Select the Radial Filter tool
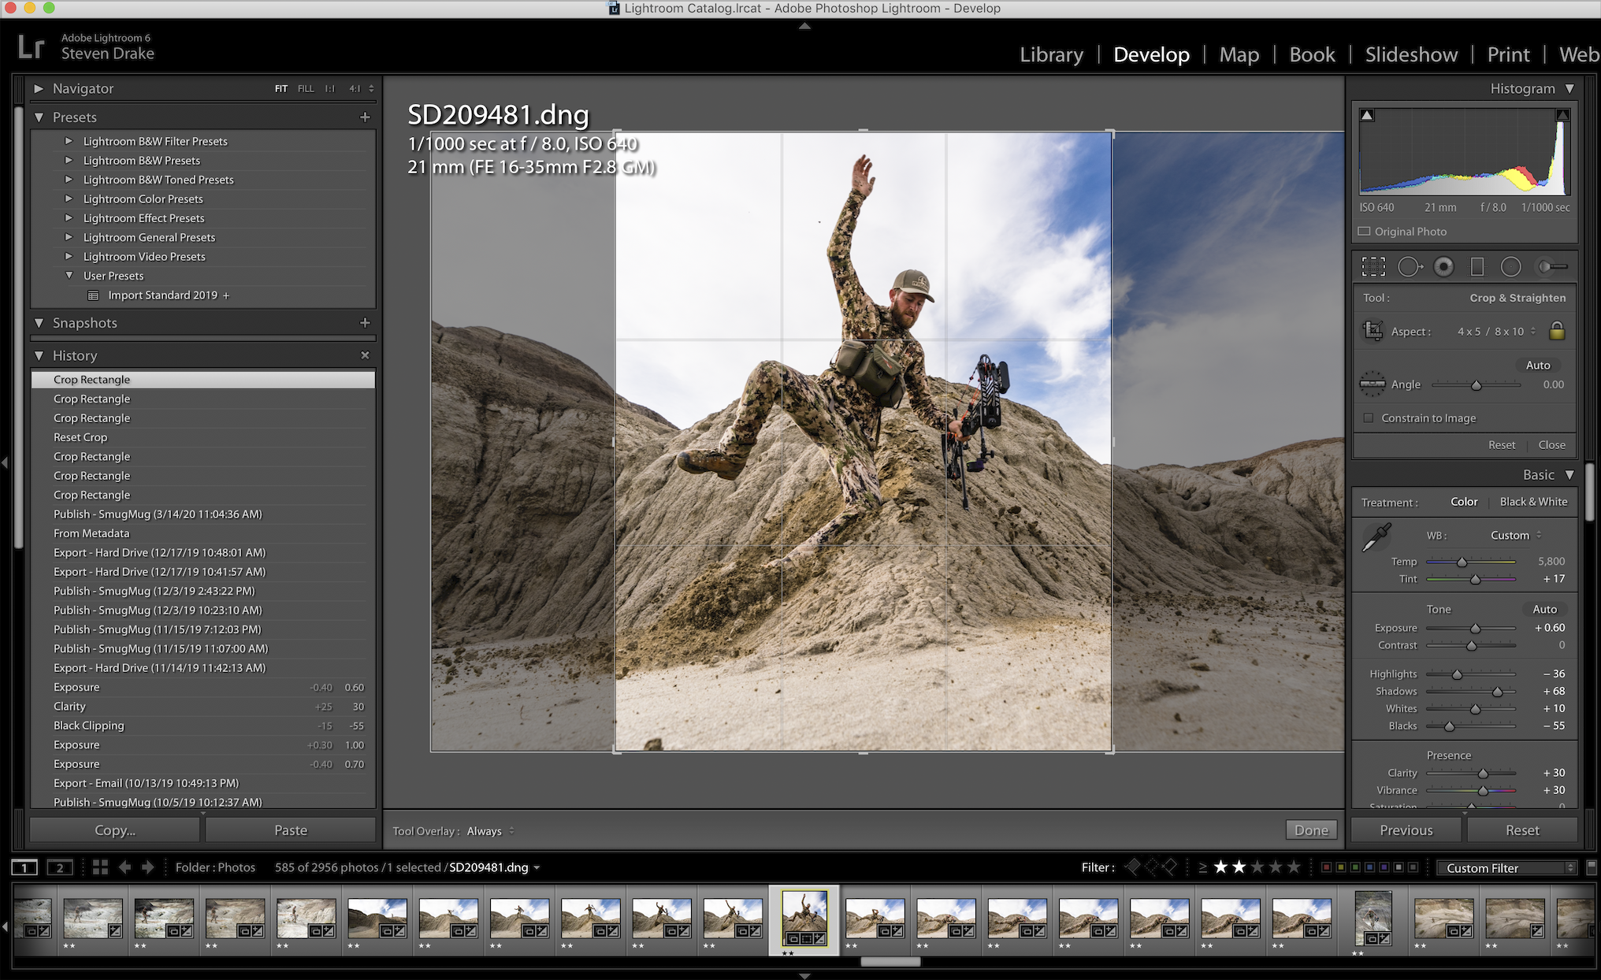Screen dimensions: 1601x980 coord(1511,267)
